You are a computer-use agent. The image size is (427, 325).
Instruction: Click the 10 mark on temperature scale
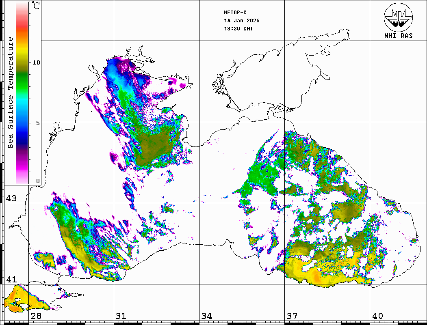(37, 62)
